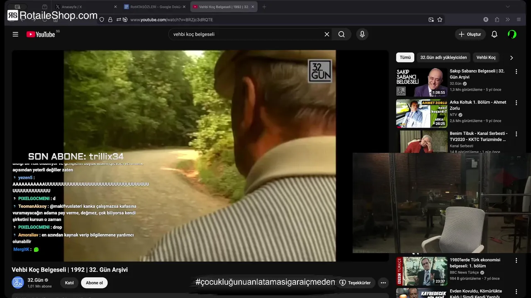This screenshot has width=531, height=298.
Task: Click the Teşekkürler thanks button
Action: click(x=355, y=283)
